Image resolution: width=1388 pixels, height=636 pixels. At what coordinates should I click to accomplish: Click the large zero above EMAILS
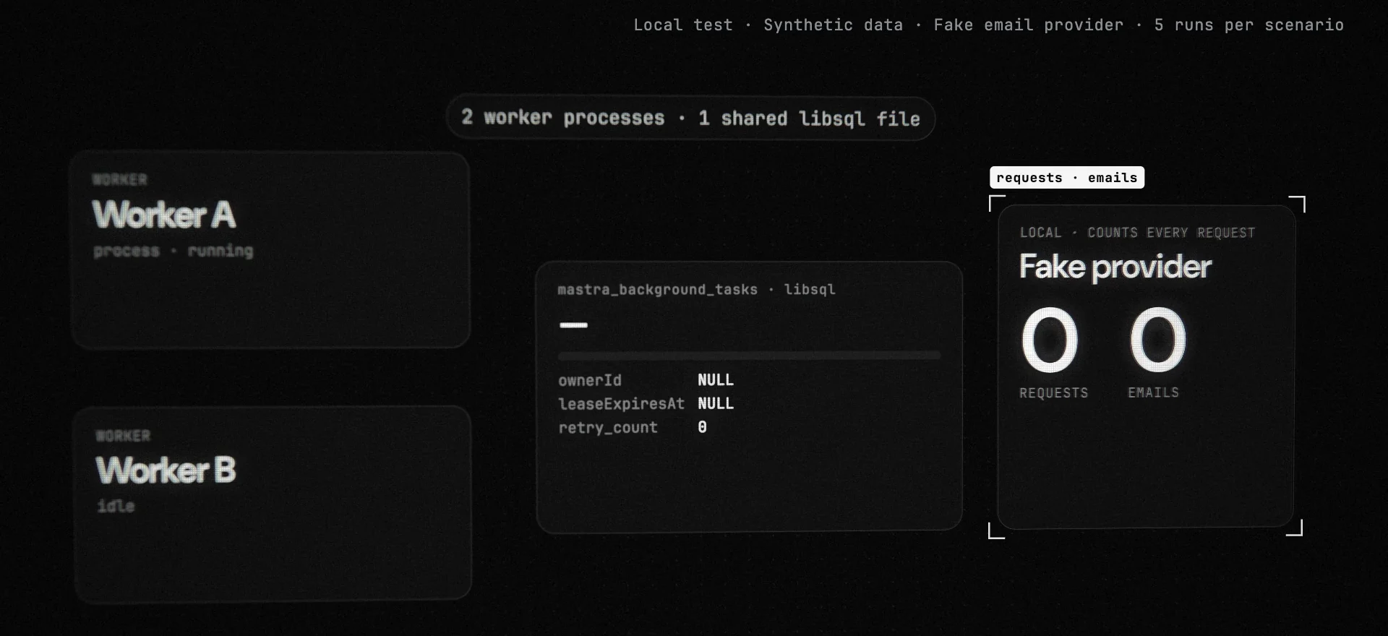(x=1158, y=339)
